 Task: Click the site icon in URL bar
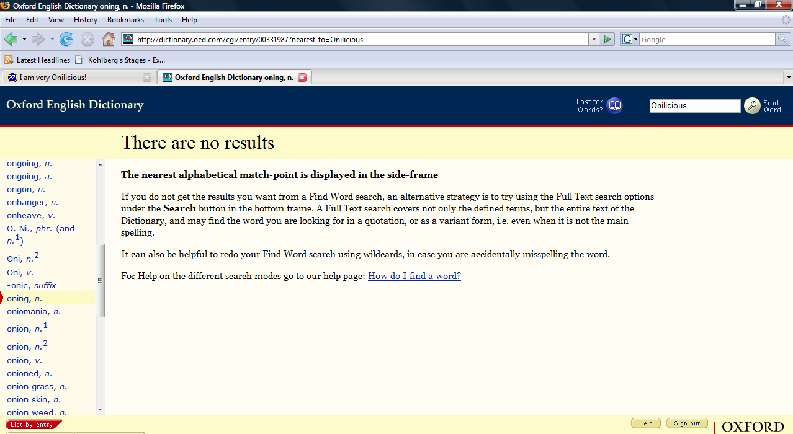click(x=128, y=39)
